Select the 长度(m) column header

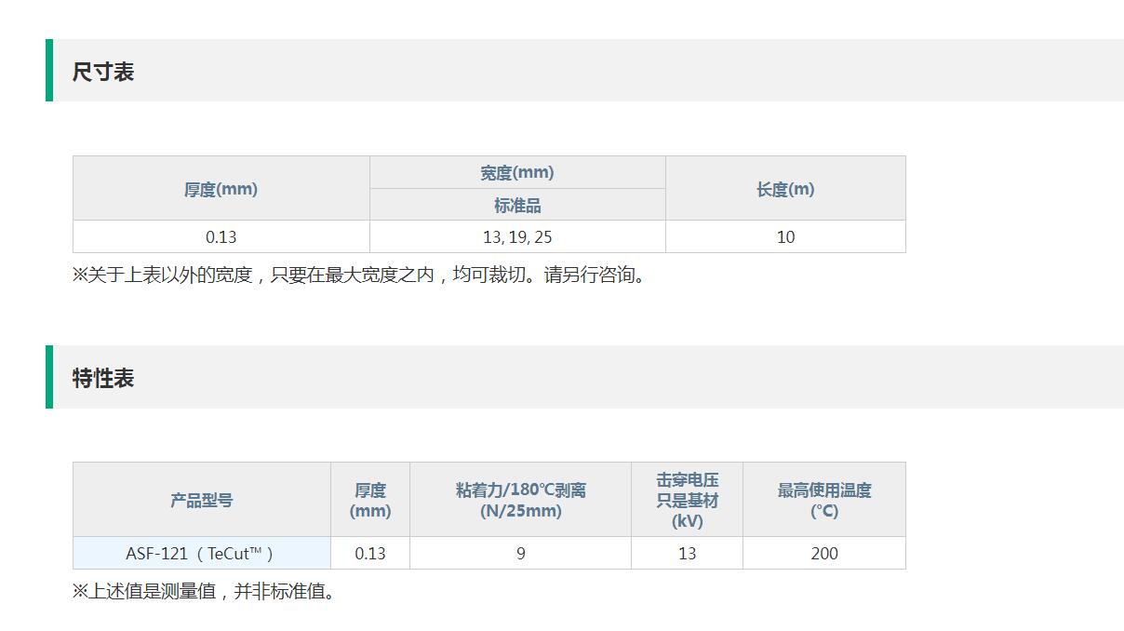click(x=785, y=189)
